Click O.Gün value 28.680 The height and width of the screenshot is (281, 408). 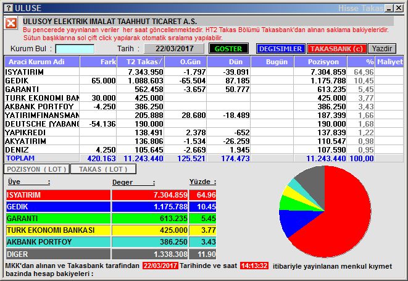[x=194, y=115]
